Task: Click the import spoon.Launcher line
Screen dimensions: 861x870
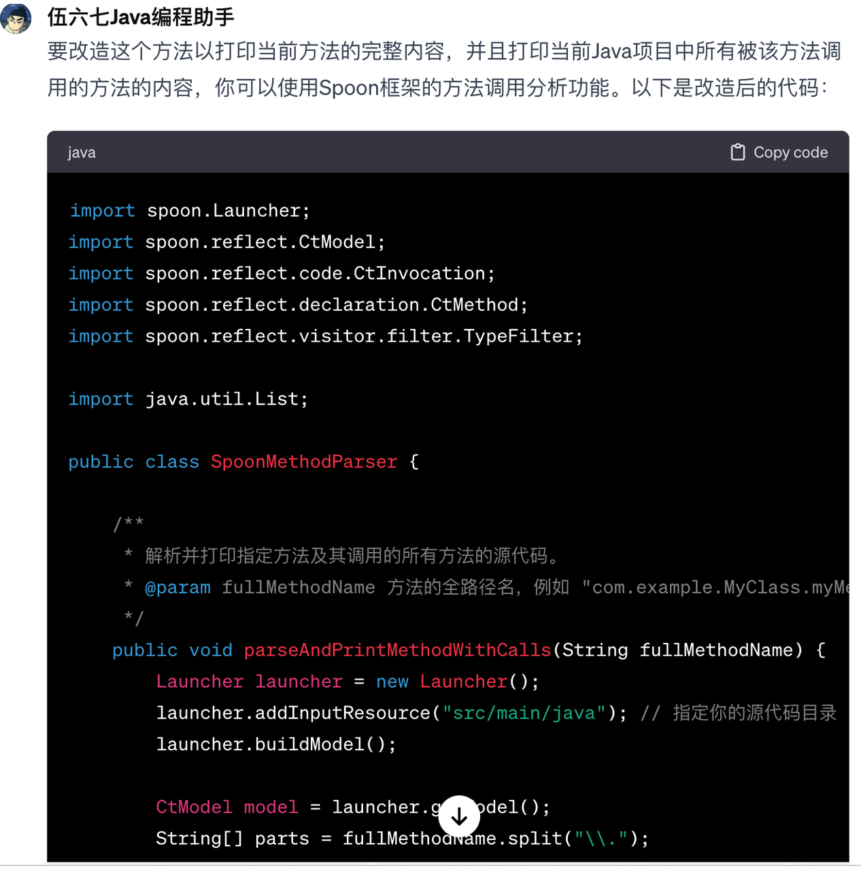Action: tap(190, 211)
